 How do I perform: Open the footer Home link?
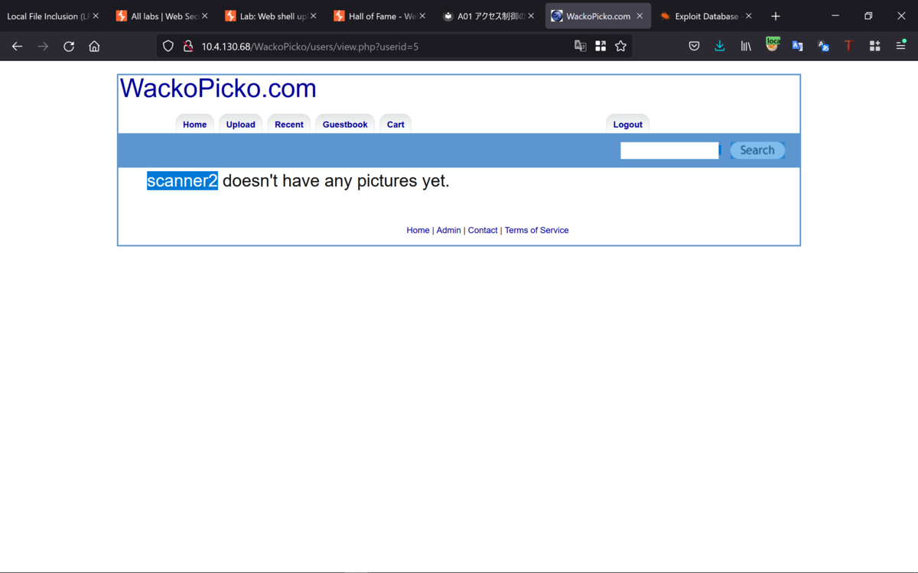418,230
